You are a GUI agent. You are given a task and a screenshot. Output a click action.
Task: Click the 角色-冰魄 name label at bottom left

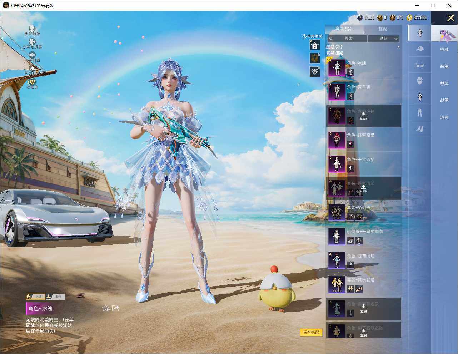(x=41, y=308)
